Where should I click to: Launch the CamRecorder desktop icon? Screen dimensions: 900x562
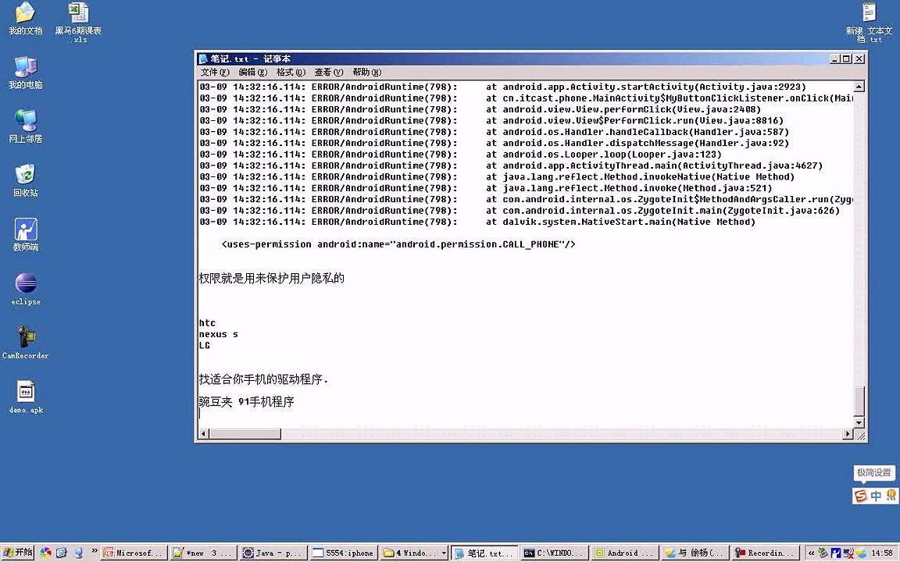point(26,343)
